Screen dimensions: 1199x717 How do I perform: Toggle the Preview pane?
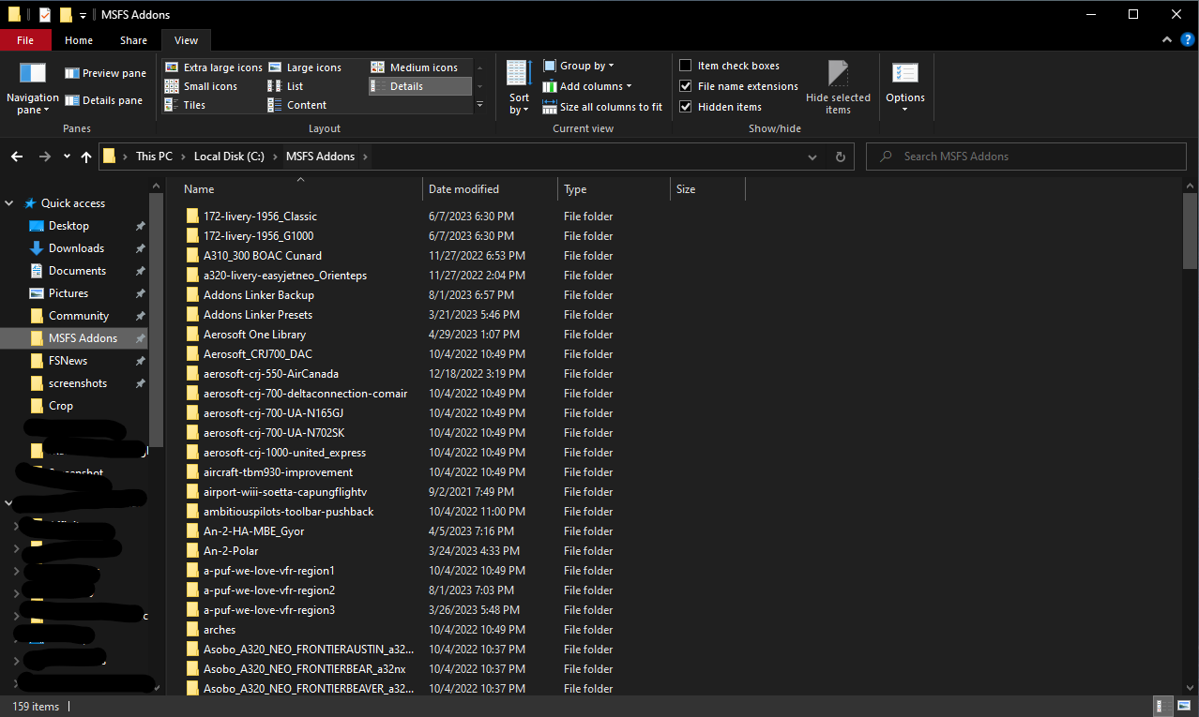[105, 73]
